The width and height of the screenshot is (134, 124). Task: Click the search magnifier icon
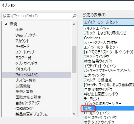click(x=74, y=16)
